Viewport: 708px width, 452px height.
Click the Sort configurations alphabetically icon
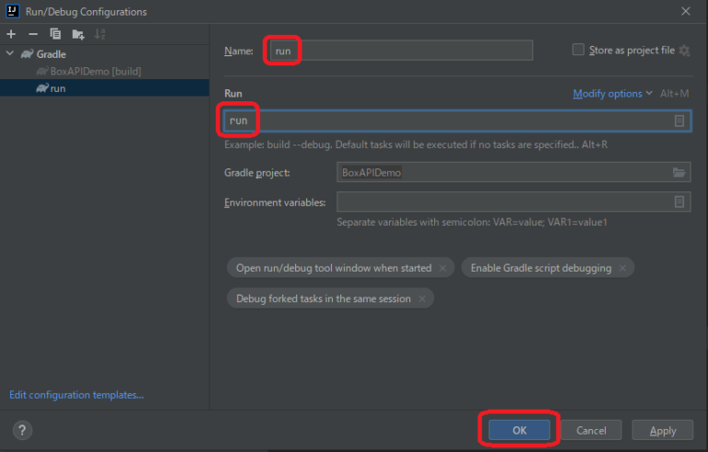coord(100,34)
